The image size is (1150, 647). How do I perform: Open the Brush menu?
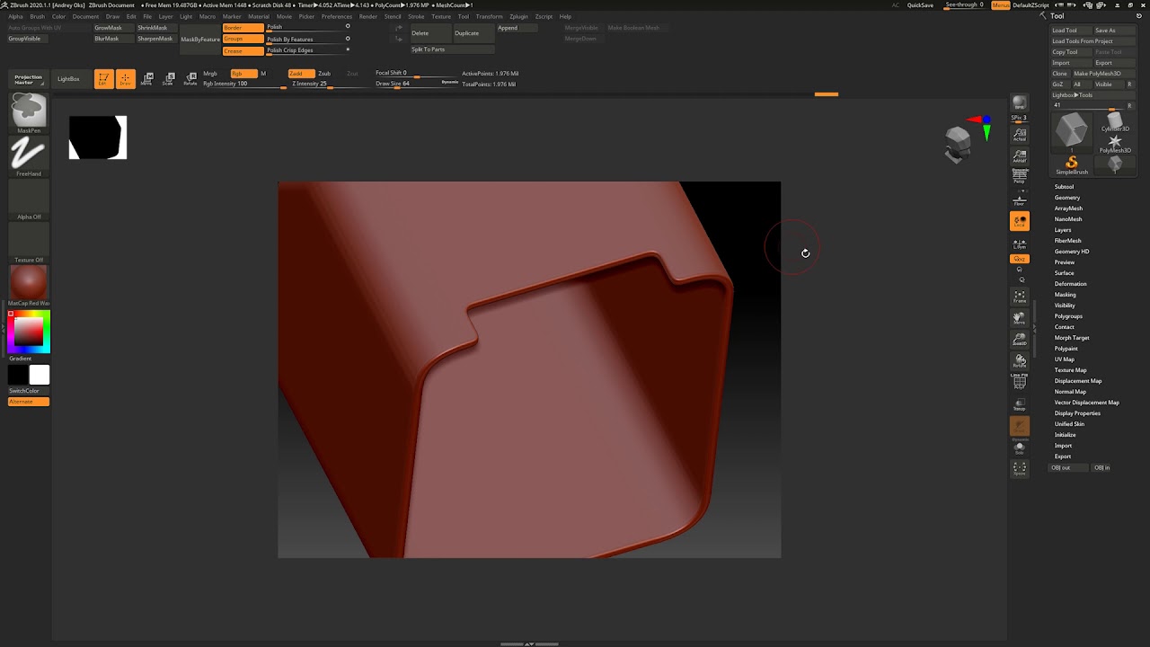(37, 16)
